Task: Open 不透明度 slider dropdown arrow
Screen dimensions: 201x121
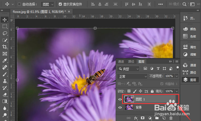Action: click(x=177, y=76)
